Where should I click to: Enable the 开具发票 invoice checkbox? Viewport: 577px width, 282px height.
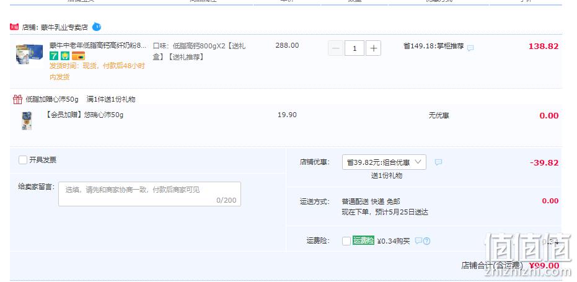coord(23,160)
